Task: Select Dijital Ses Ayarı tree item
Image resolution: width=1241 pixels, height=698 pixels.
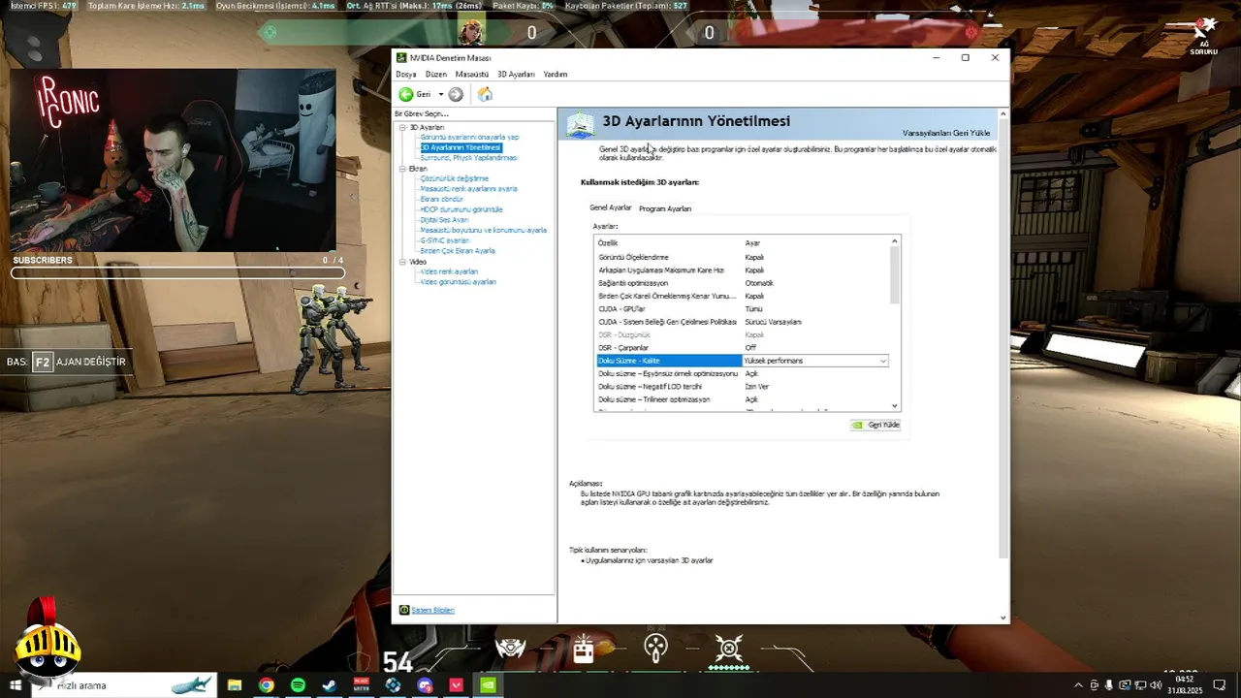Action: pos(444,220)
